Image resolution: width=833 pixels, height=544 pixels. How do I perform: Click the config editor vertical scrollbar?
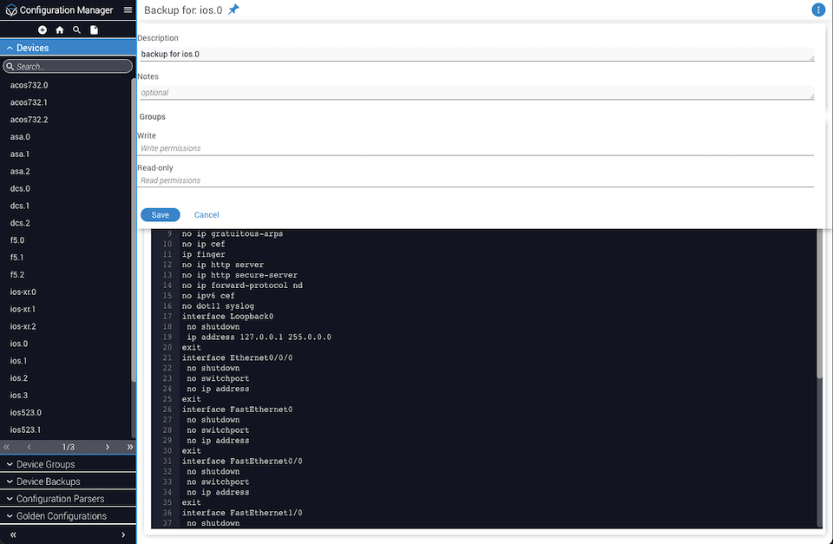point(819,304)
